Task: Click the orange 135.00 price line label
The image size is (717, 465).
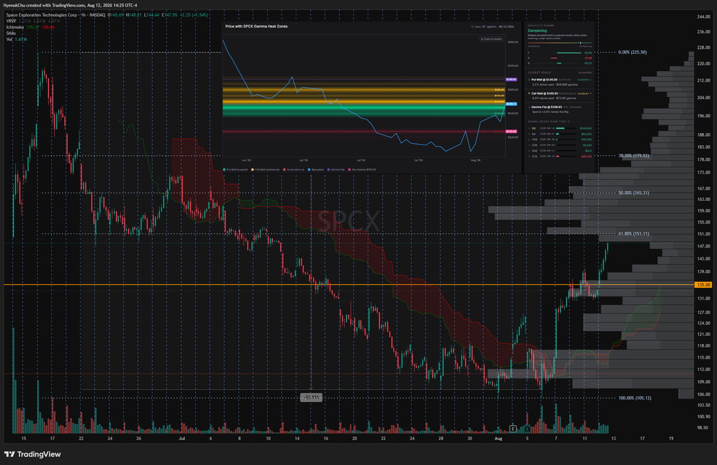Action: coord(703,285)
